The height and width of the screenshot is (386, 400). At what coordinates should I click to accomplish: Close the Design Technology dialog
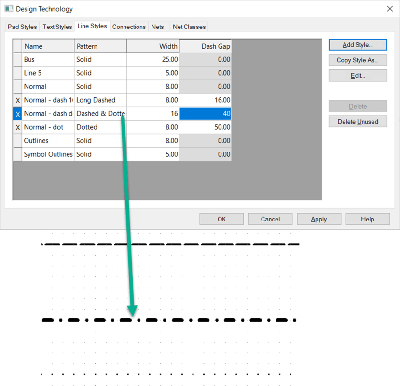(x=390, y=9)
